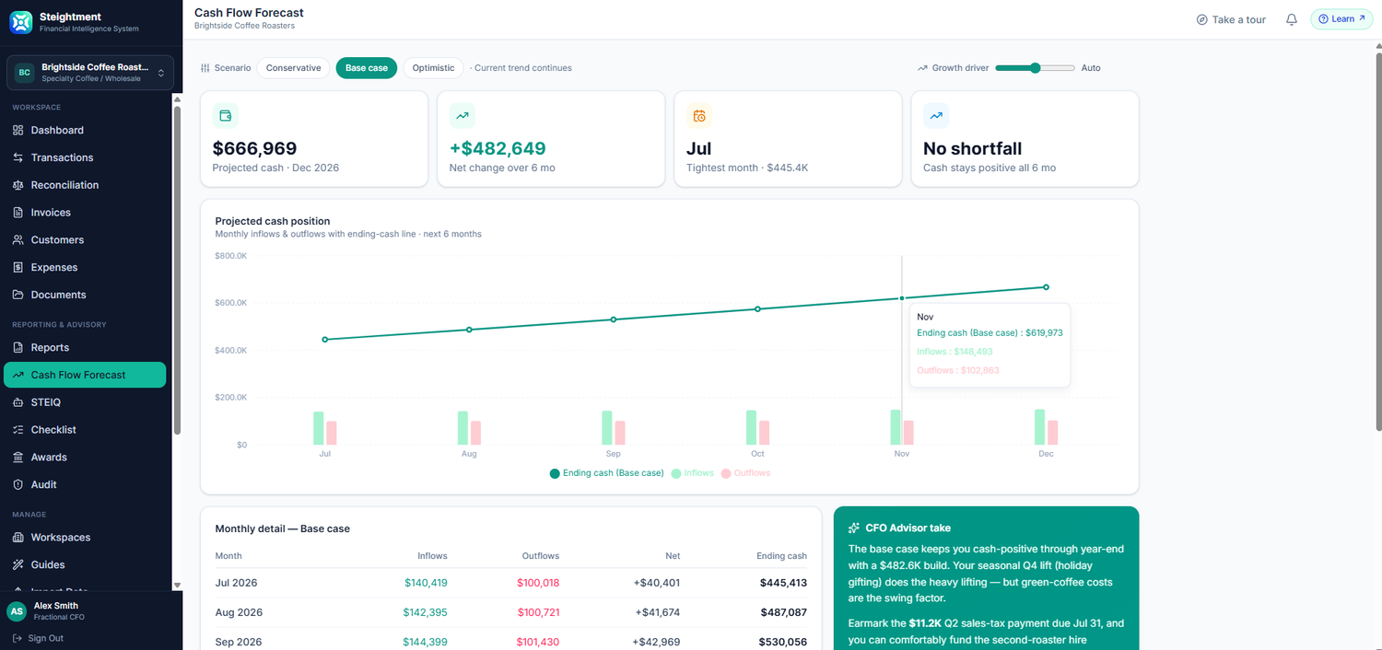Open the Cash Flow Forecast page
This screenshot has height=650, width=1382.
pyautogui.click(x=85, y=375)
